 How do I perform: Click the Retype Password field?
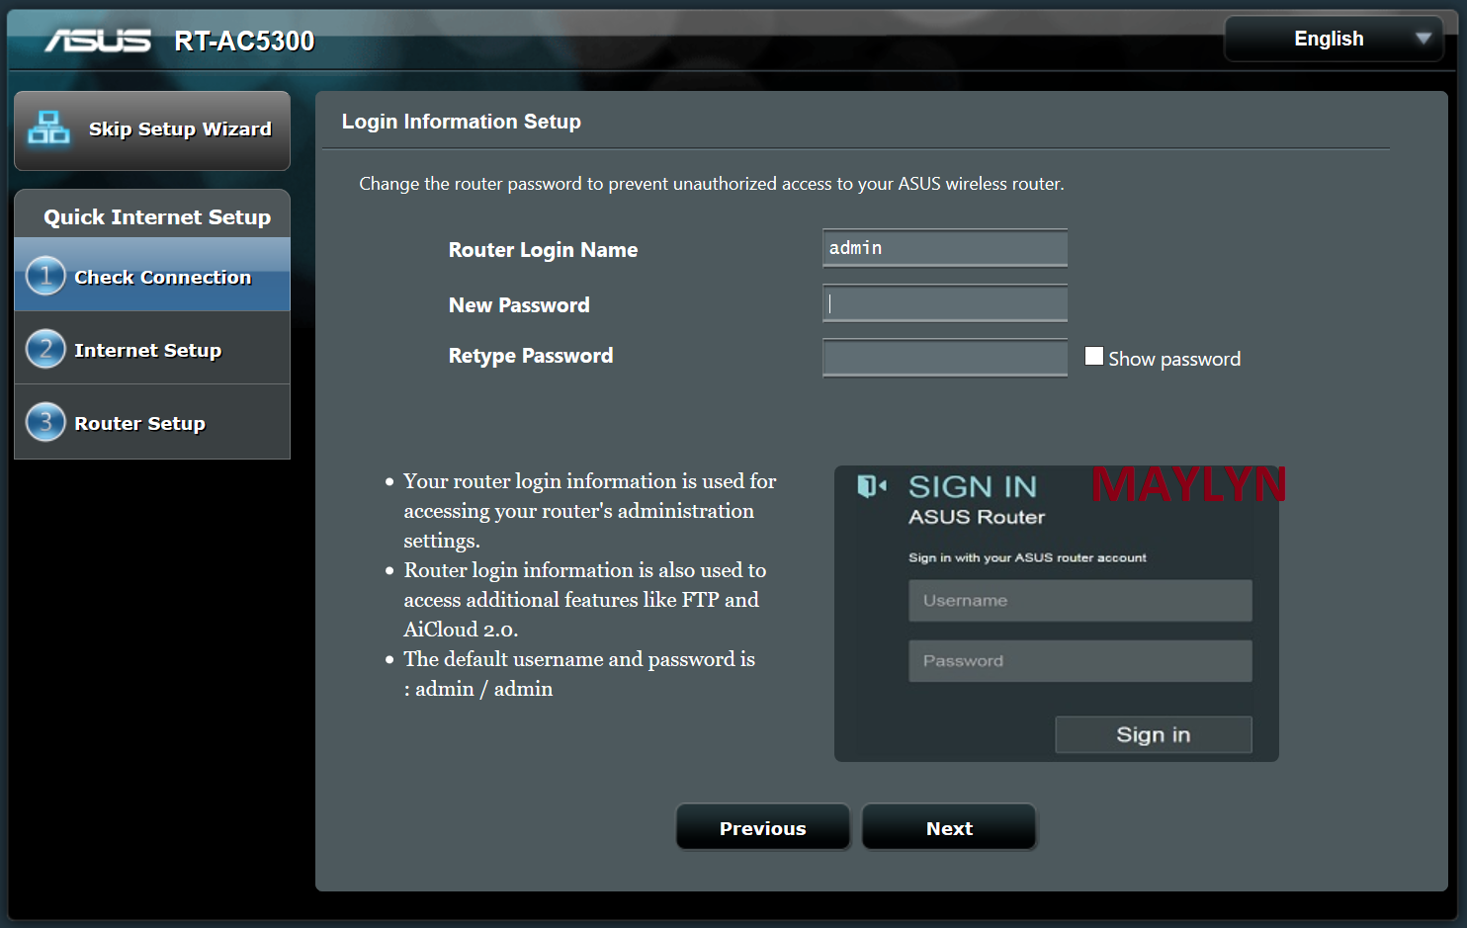(x=944, y=358)
